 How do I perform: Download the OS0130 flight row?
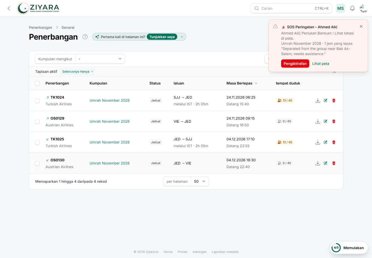[318, 163]
